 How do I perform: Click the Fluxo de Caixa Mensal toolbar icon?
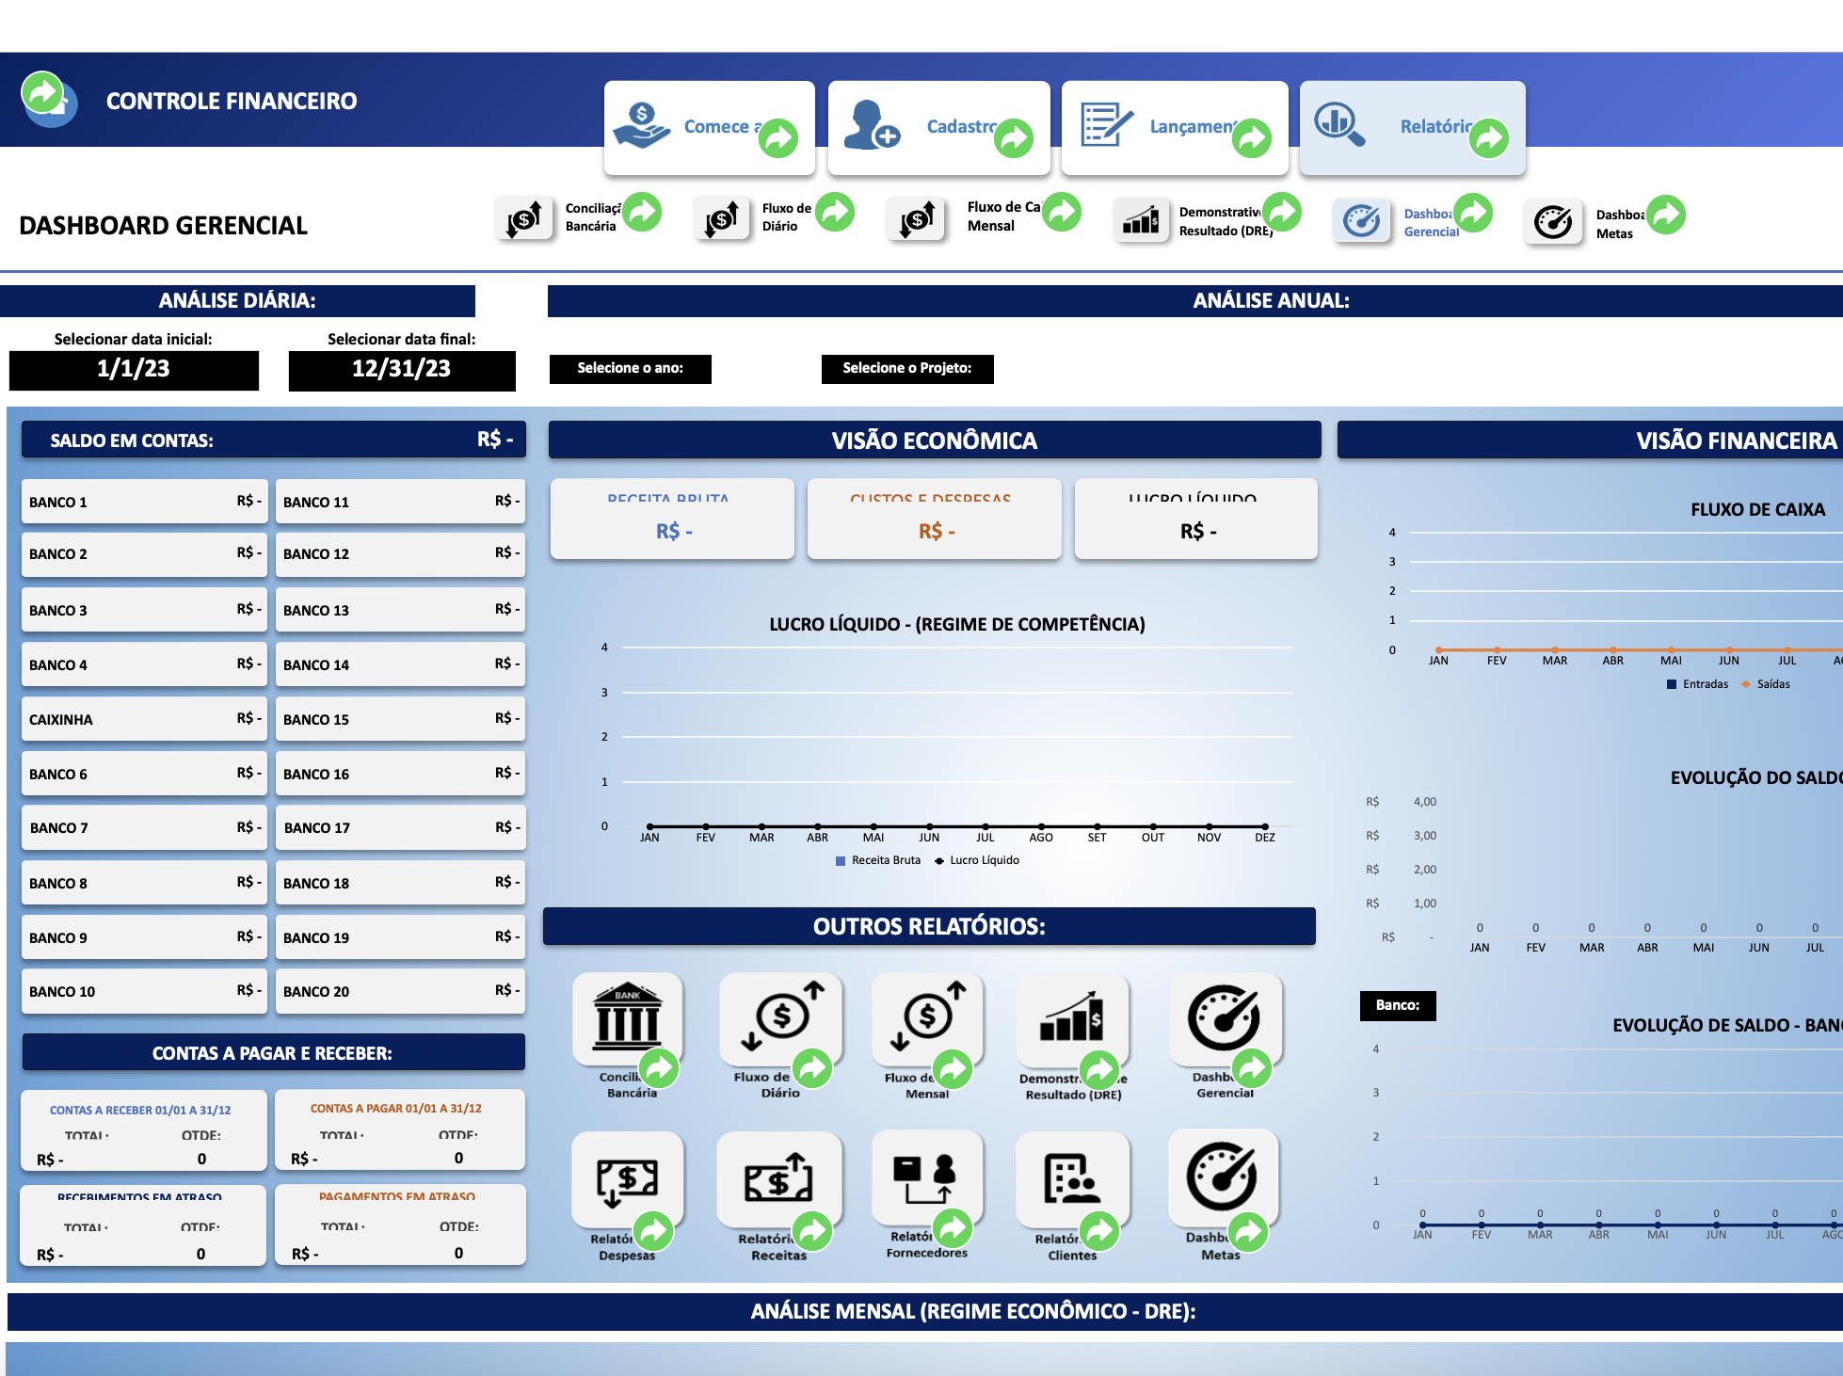tap(917, 220)
